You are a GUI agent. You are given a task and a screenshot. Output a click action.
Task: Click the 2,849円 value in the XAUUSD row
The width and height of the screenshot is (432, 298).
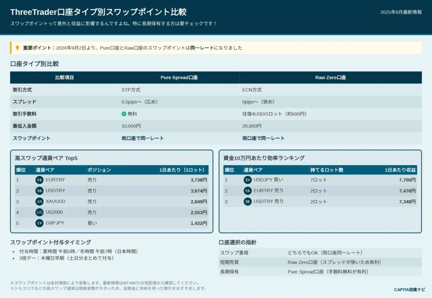coord(199,202)
